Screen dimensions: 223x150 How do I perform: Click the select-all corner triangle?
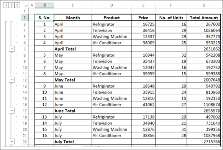pyautogui.click(x=26, y=5)
